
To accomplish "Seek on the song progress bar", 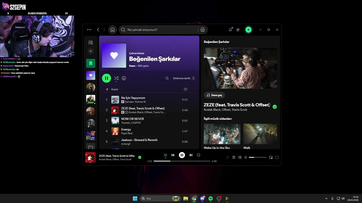I will [182, 161].
